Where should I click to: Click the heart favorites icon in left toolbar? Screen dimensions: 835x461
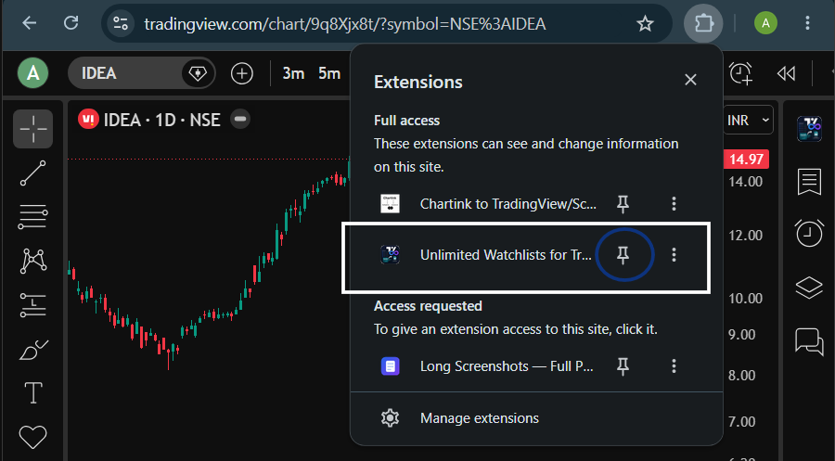pos(33,437)
